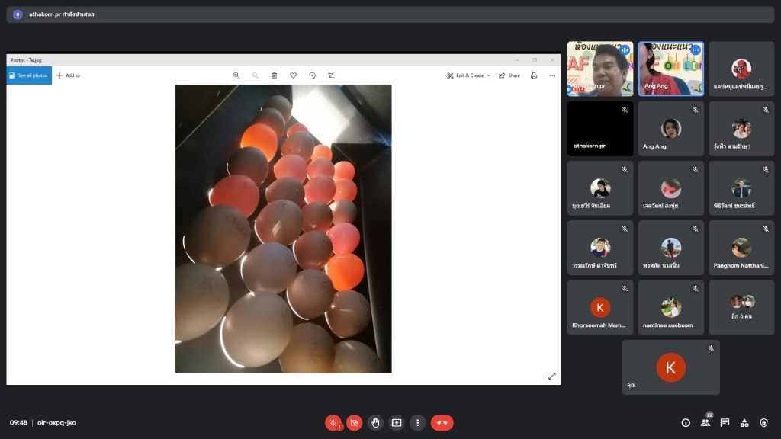Expand the Edit & Create dropdown
The image size is (781, 439).
(469, 75)
